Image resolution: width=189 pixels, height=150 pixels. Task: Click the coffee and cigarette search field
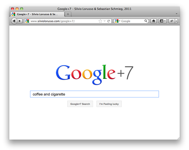[94, 94]
